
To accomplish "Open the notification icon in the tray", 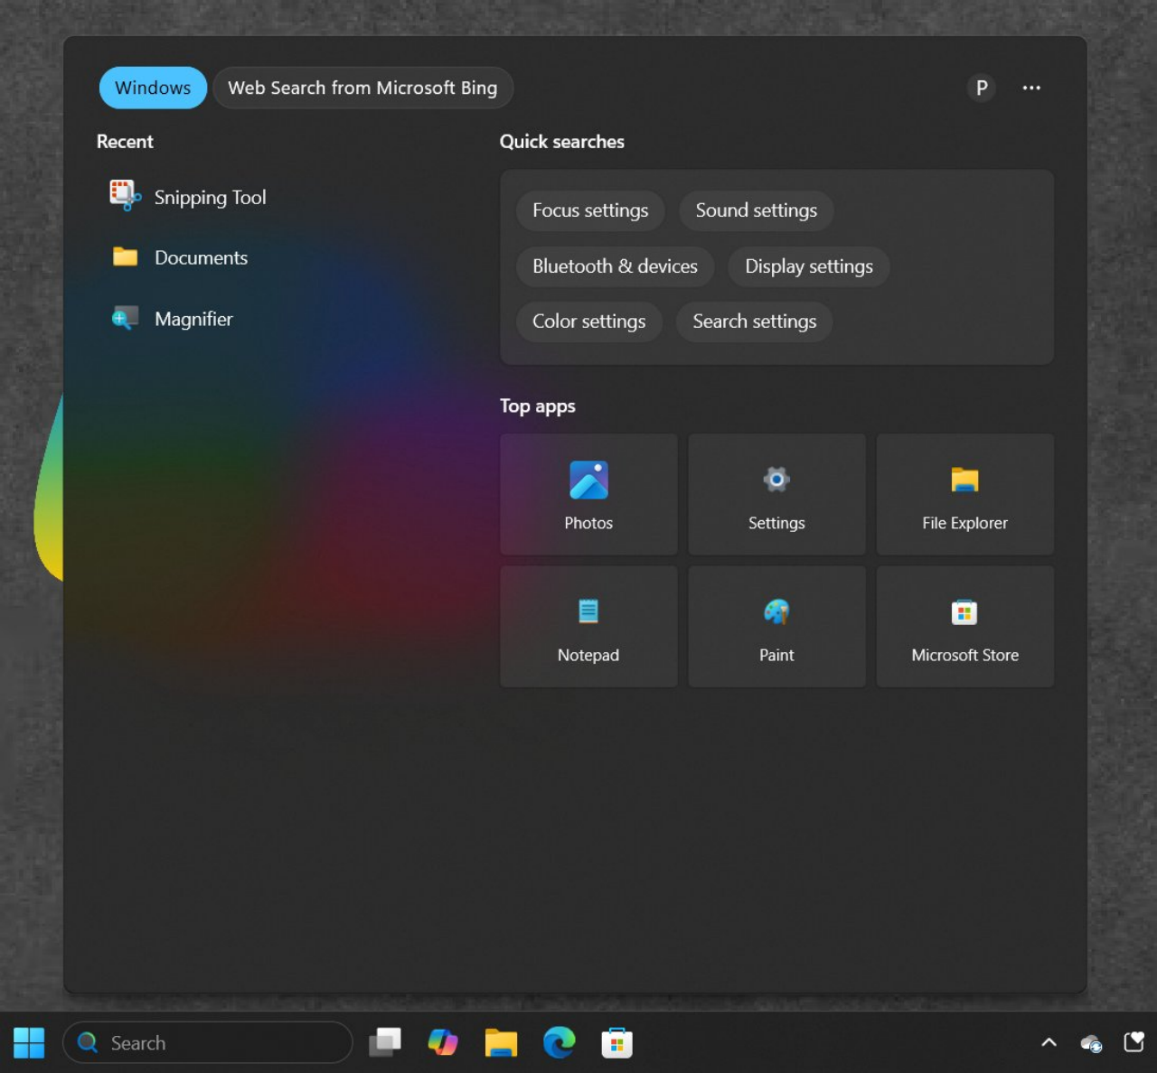I will pyautogui.click(x=1133, y=1042).
